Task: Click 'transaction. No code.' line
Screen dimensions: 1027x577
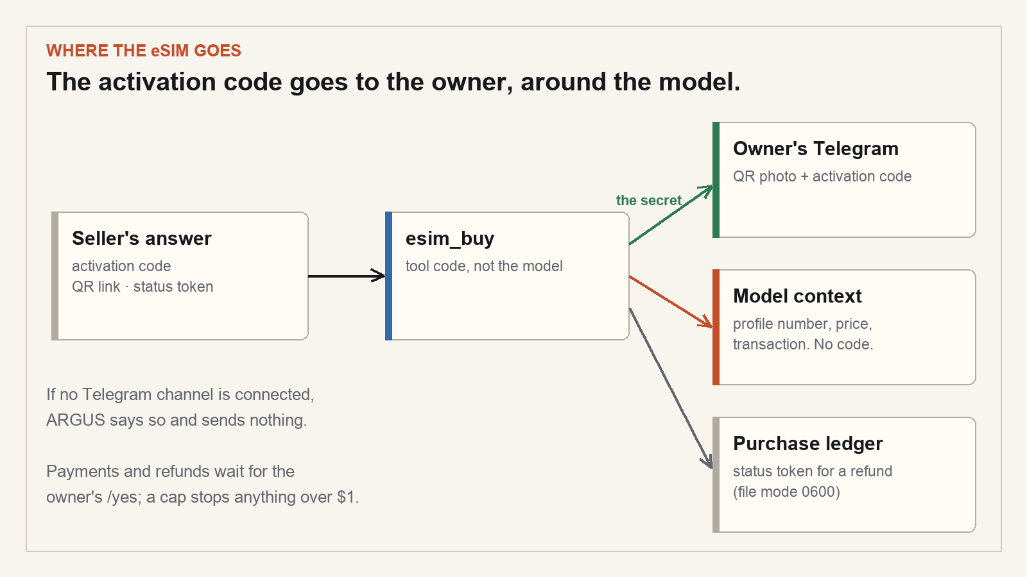Action: (803, 344)
